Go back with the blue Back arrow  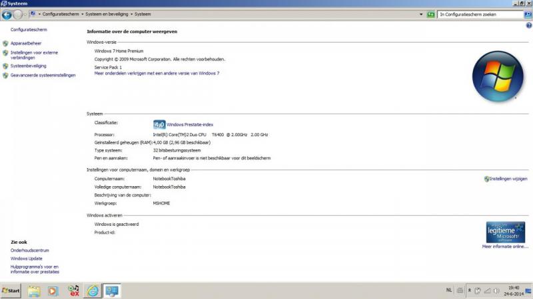click(7, 15)
